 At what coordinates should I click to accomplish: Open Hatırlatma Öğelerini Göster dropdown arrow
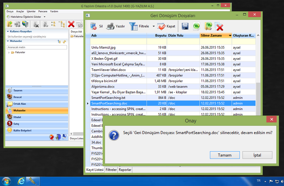pos(45,17)
